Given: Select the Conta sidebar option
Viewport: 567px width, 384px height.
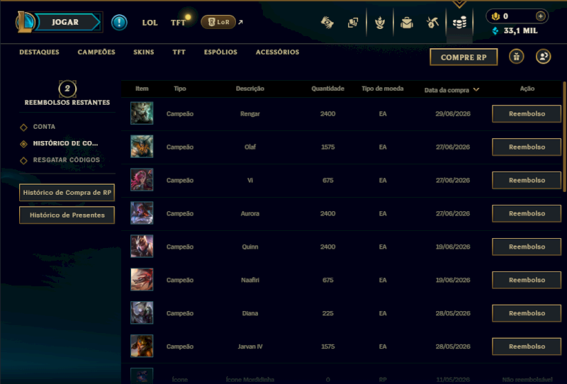Looking at the screenshot, I should [44, 127].
